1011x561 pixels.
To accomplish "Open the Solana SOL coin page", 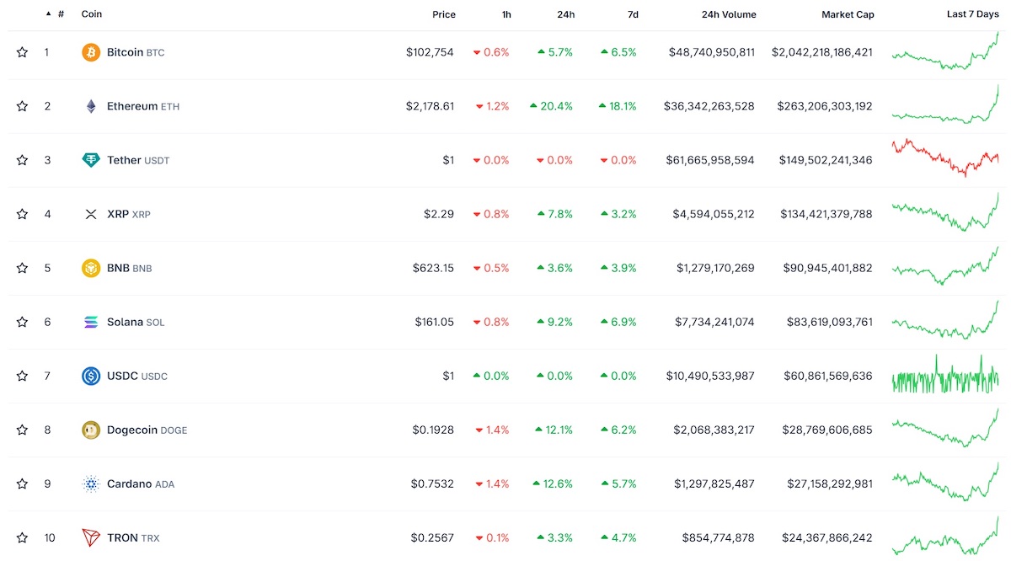I will [x=136, y=322].
